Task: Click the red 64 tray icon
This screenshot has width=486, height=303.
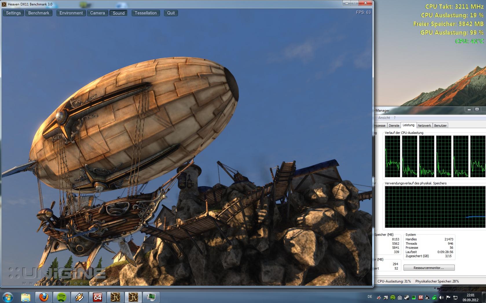Action: coord(421,298)
